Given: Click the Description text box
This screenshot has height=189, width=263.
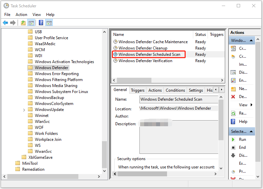Looking at the screenshot, I should pyautogui.click(x=179, y=137).
